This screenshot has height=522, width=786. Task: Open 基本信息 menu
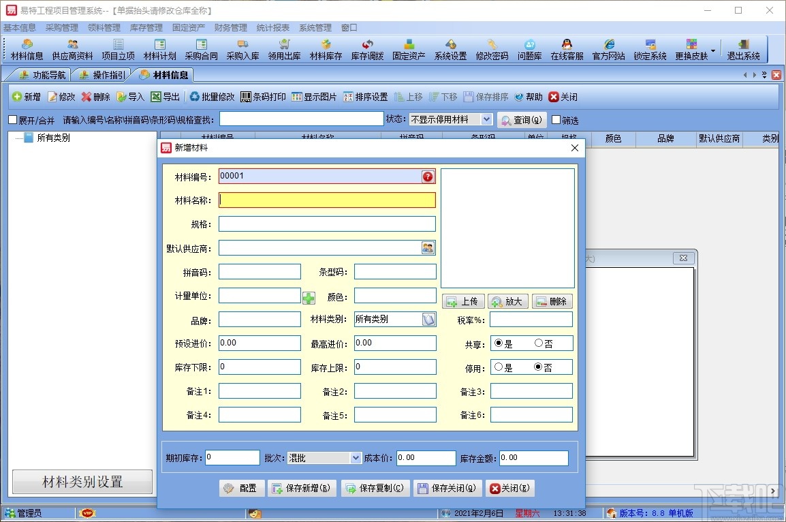coord(20,27)
